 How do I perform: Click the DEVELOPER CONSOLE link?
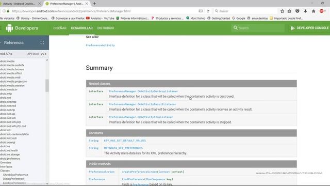[x=312, y=28]
